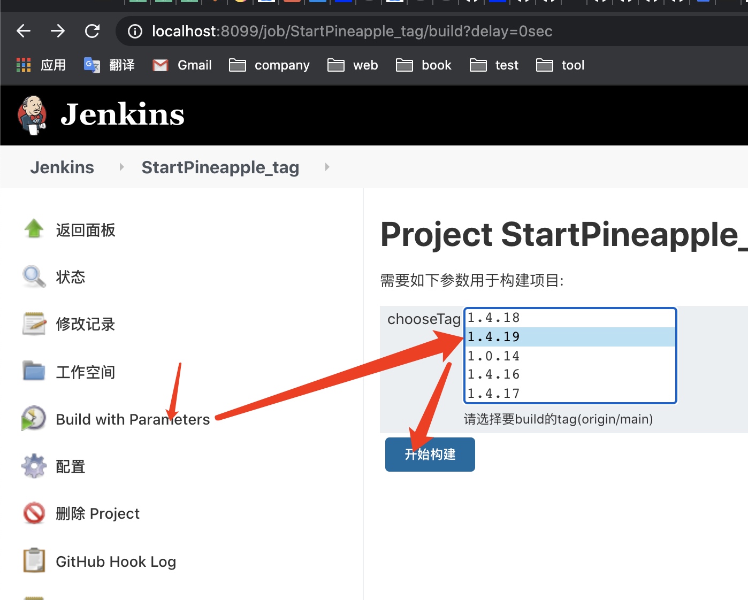The height and width of the screenshot is (600, 748).
Task: Open the 工作空间 folder icon
Action: coord(33,371)
